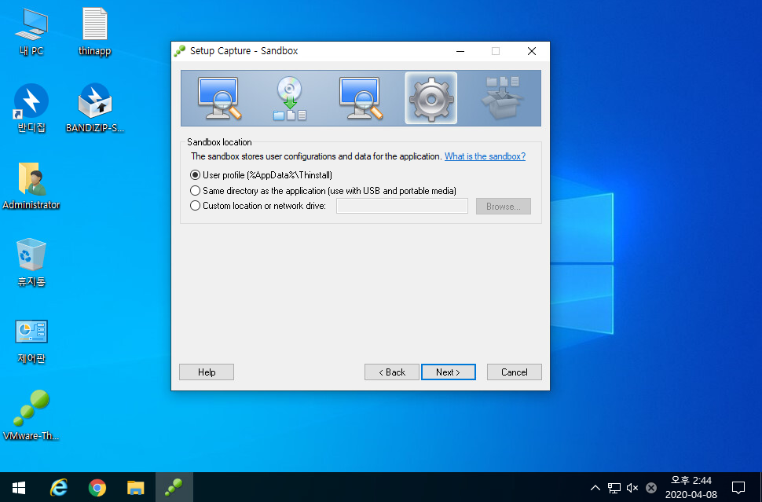
Task: Launch Internet Explorer from the taskbar
Action: (59, 487)
